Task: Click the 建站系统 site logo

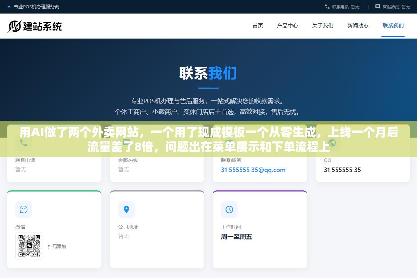Action: point(35,26)
